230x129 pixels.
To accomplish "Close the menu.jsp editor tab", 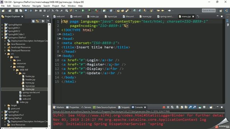I will pyautogui.click(x=193, y=16).
